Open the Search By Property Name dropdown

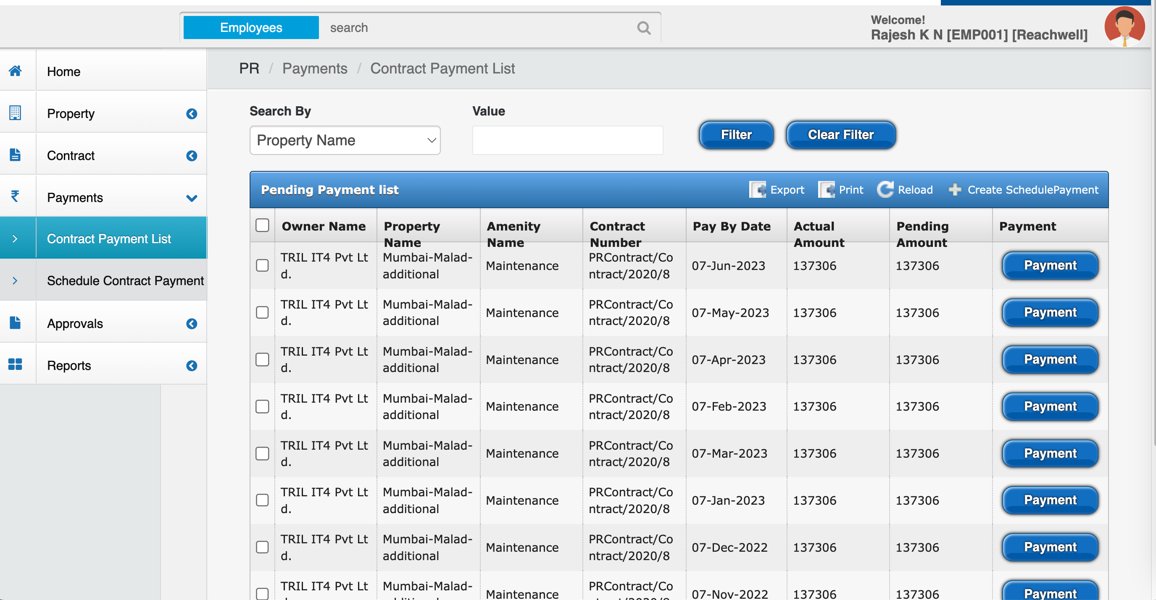click(345, 140)
